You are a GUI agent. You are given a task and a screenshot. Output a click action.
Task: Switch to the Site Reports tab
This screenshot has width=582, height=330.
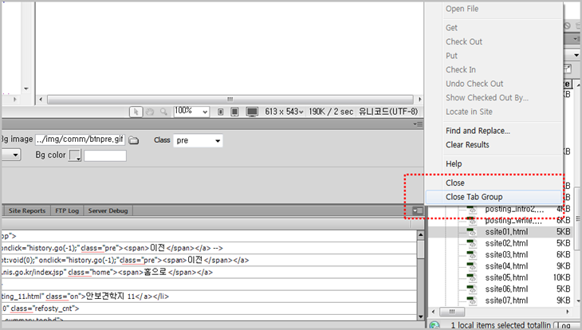(27, 211)
